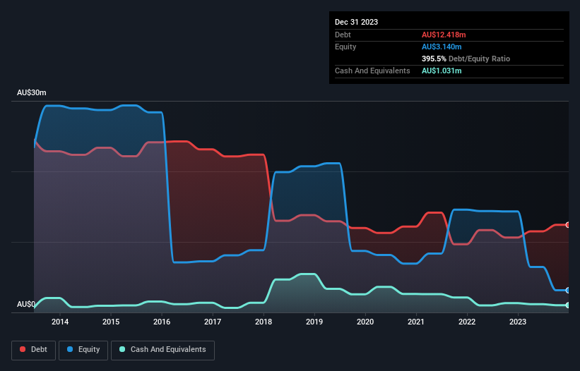Viewport: 580px width, 371px height.
Task: Click the 395.5% Debt/Equity Ratio text
Action: 466,59
